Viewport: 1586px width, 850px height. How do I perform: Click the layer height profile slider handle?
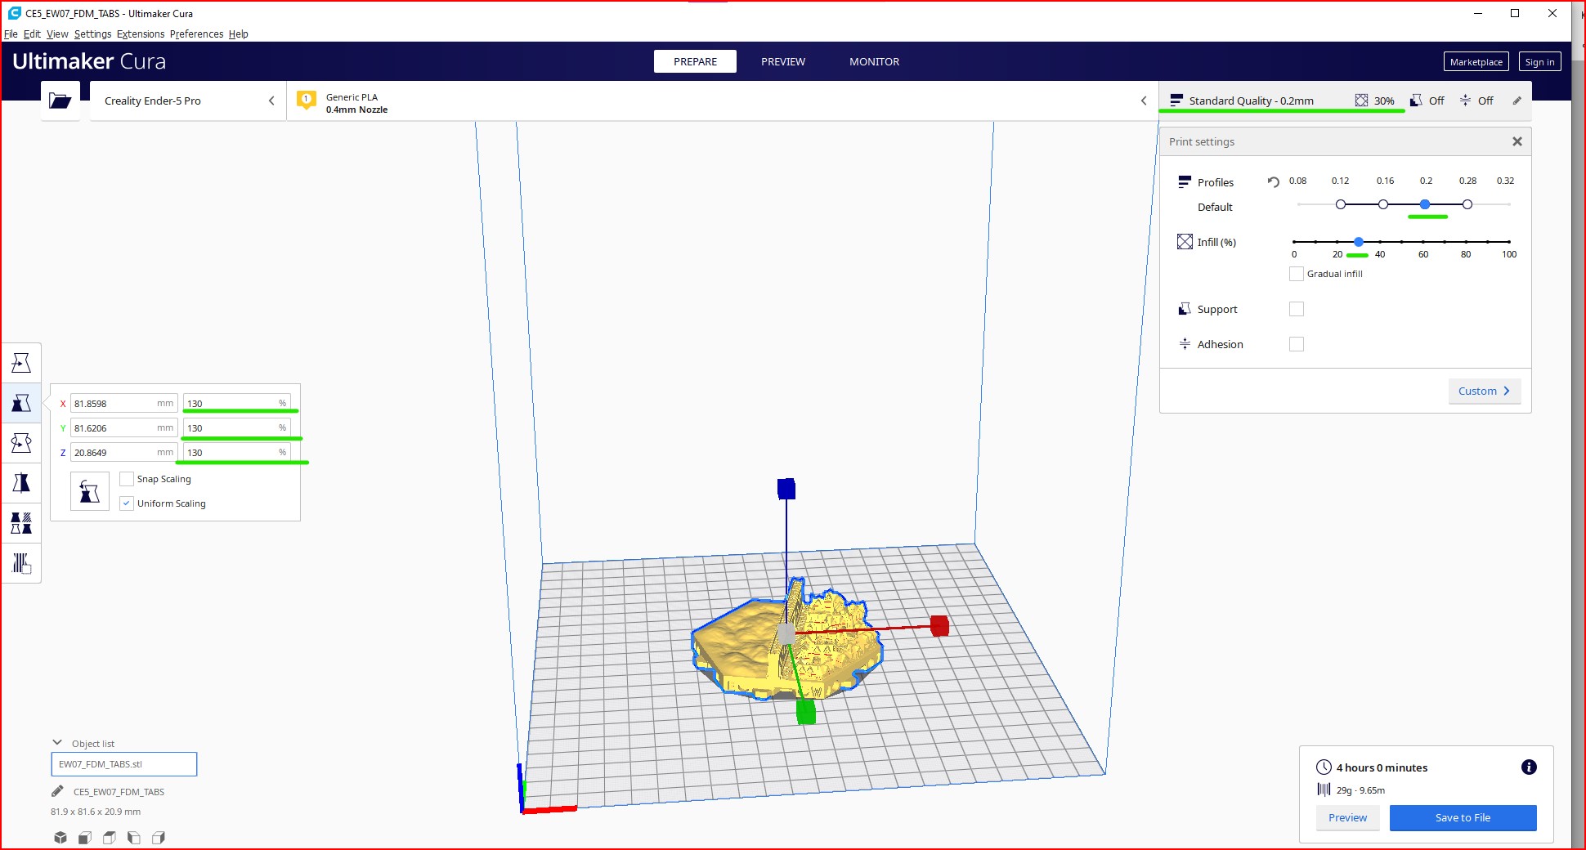[1425, 204]
